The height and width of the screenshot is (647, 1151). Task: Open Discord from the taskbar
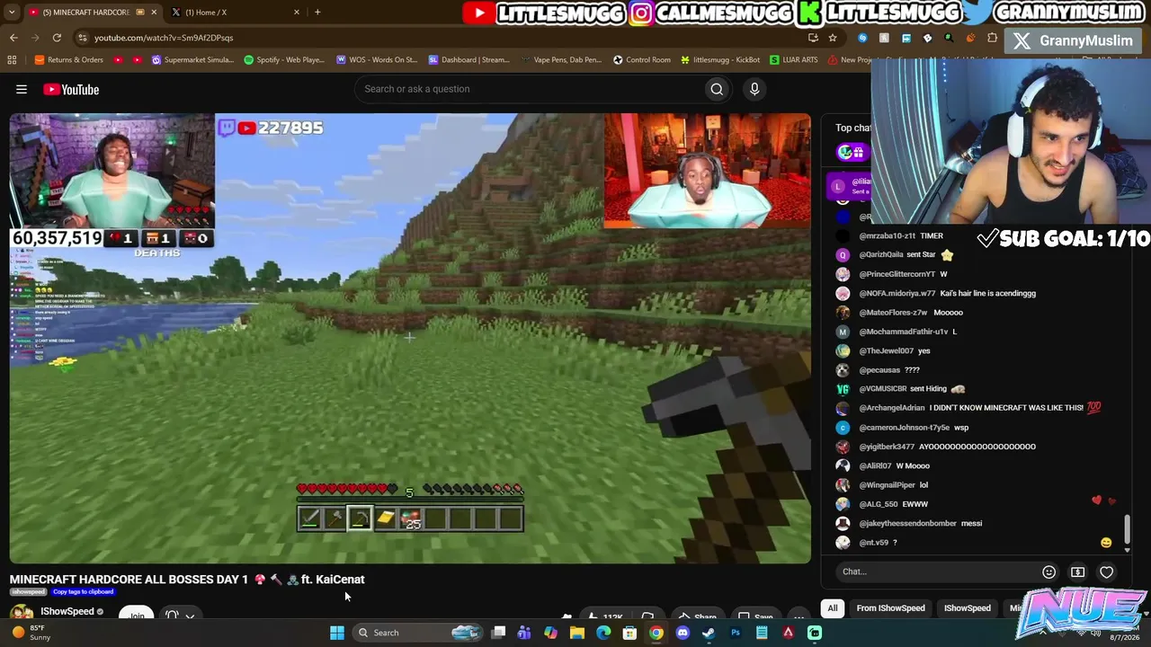point(683,633)
